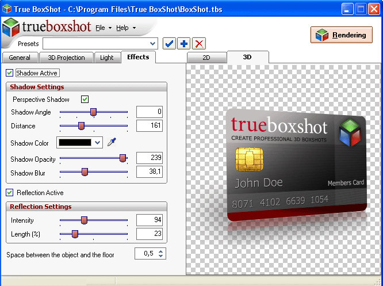Switch to the General tab

[20, 58]
